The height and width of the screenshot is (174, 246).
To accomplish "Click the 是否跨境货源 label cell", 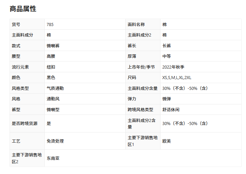I will click(x=25, y=124).
